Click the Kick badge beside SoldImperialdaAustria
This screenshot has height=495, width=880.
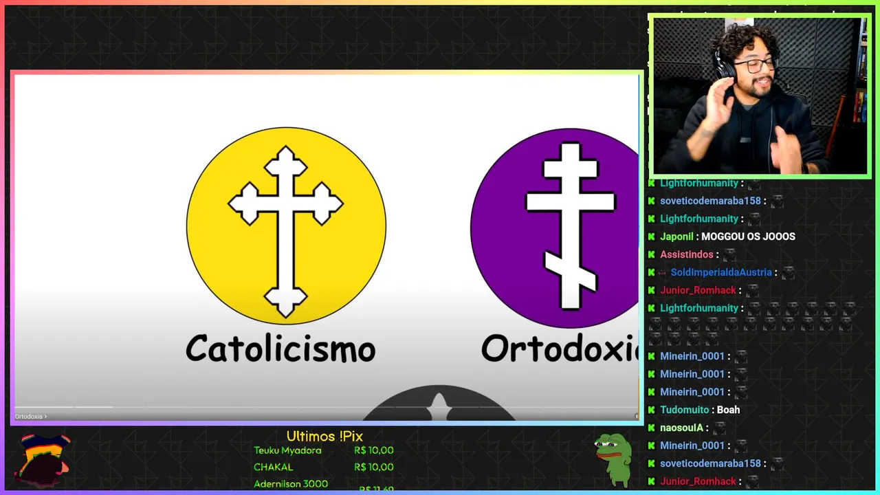pos(652,272)
